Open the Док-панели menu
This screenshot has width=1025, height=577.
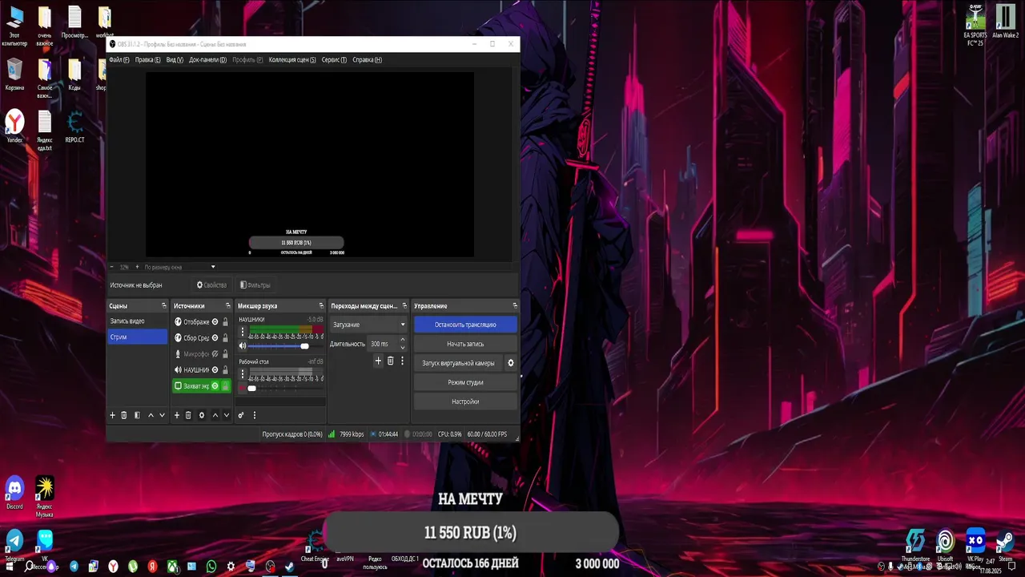pos(208,60)
